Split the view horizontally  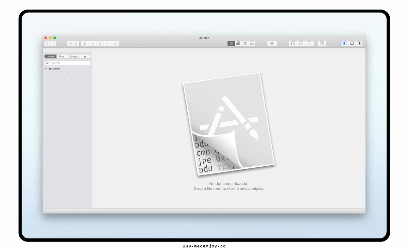pyautogui.click(x=301, y=44)
